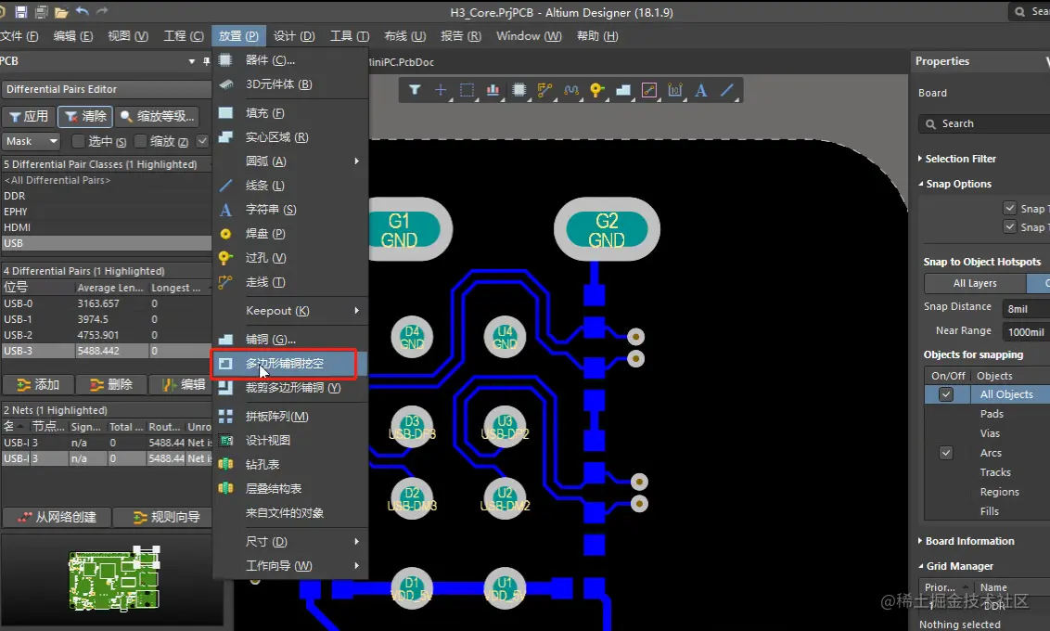Click the align objects bar-chart icon
The image size is (1050, 631).
coord(493,90)
